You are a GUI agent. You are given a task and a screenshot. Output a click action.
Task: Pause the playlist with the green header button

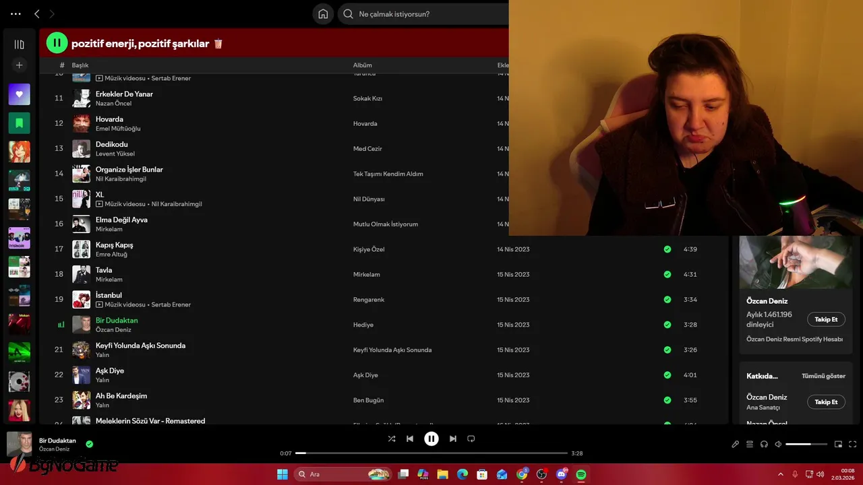pos(57,43)
